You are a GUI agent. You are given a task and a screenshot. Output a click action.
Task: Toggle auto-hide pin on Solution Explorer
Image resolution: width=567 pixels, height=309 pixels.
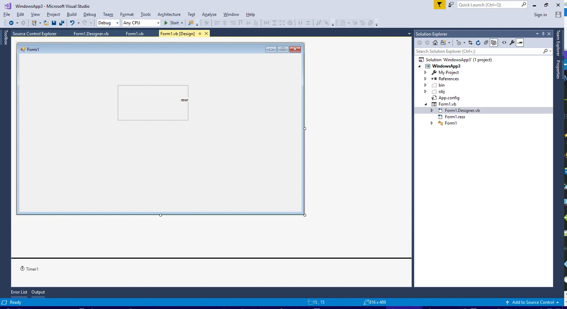(x=543, y=34)
